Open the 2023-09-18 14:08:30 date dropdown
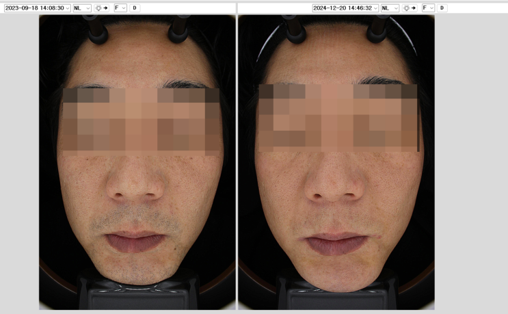Screen dimensions: 508x314 (37, 8)
